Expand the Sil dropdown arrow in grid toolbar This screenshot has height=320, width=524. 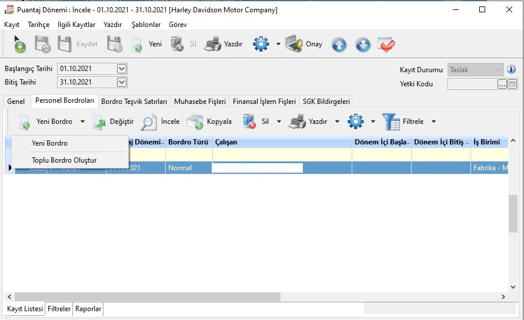279,122
